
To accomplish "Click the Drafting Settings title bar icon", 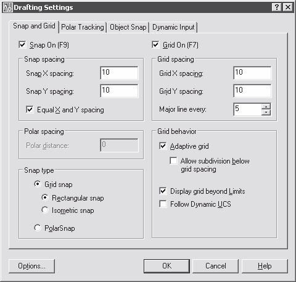I will (x=8, y=7).
